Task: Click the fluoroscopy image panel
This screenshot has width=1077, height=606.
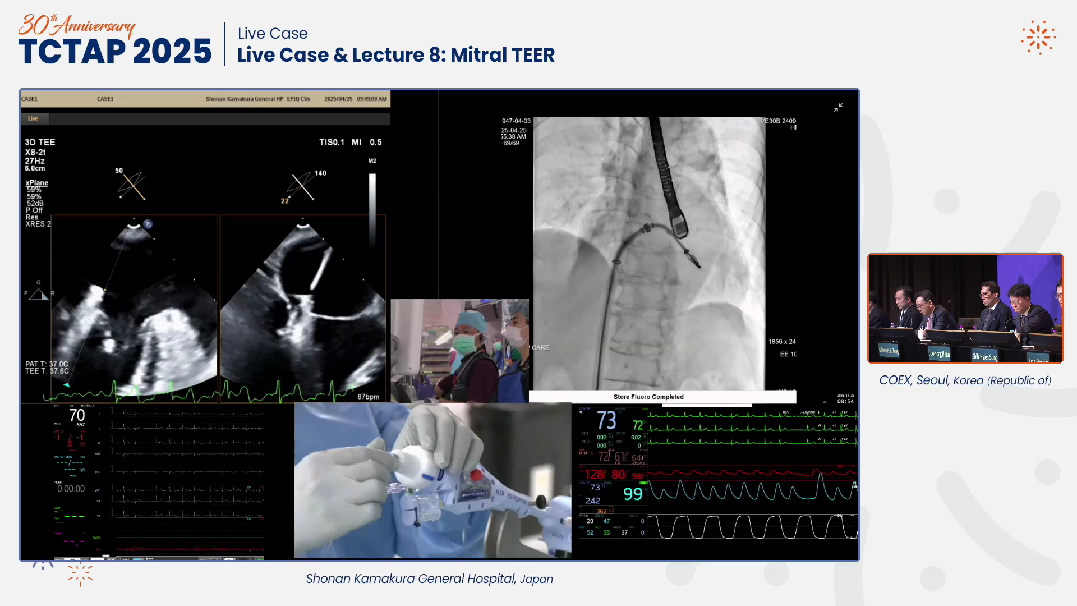Action: [649, 254]
